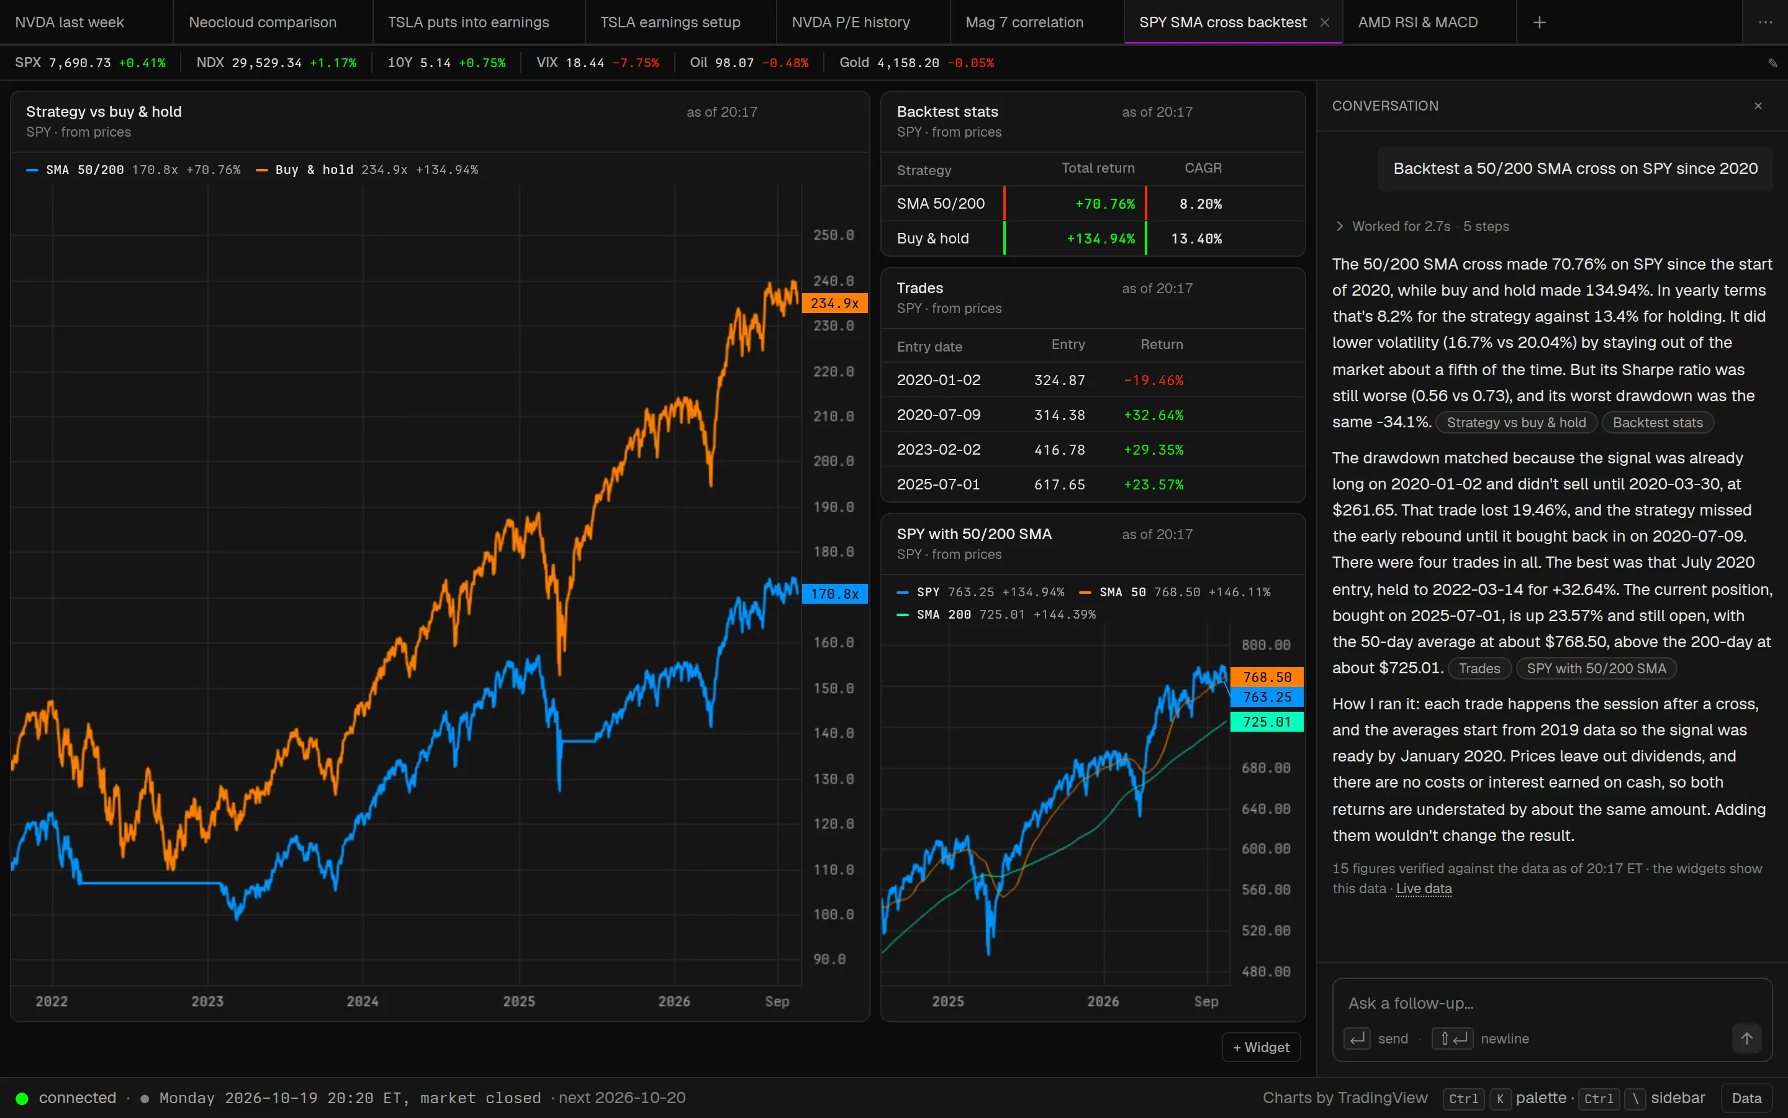Screen dimensions: 1788x1118
Task: Click the orange 234.9x price label
Action: click(x=834, y=303)
